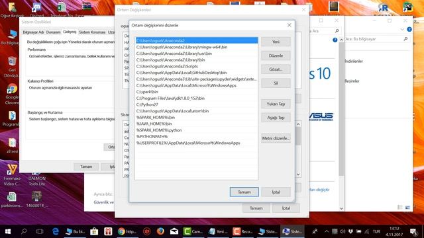Close the Ortam değişkenini düzenle dialog
424x238 pixels.
pos(289,25)
